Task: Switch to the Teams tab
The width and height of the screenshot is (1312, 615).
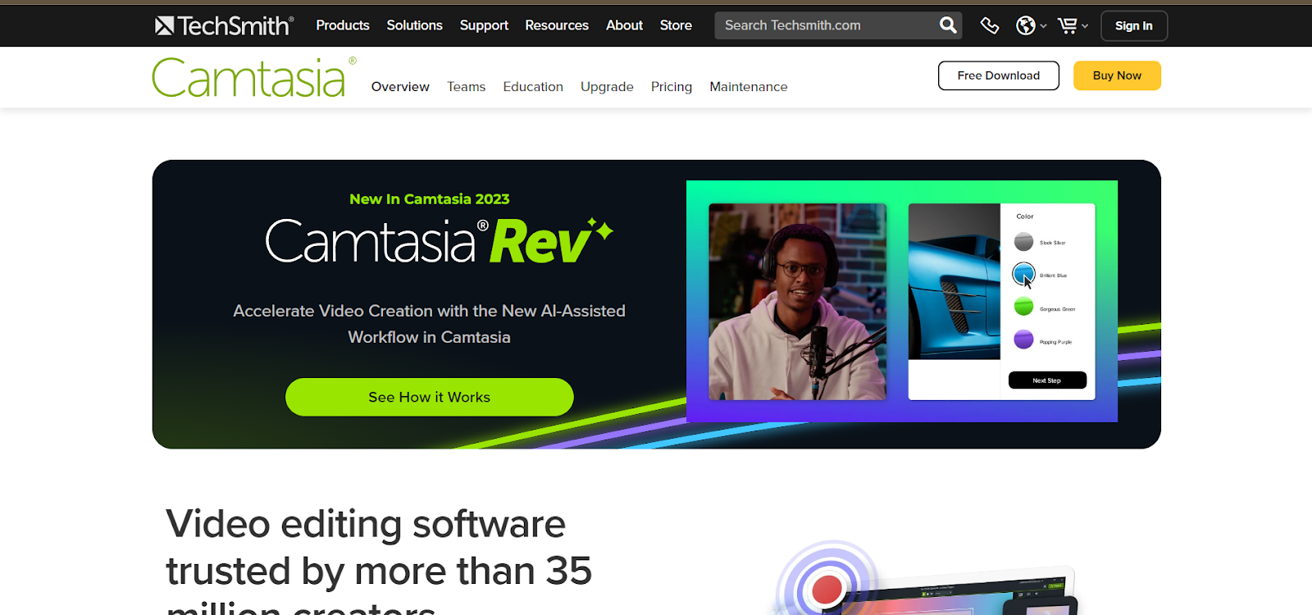Action: pos(466,87)
